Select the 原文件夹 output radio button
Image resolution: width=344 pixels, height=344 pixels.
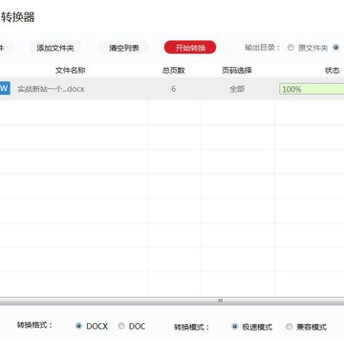point(290,48)
